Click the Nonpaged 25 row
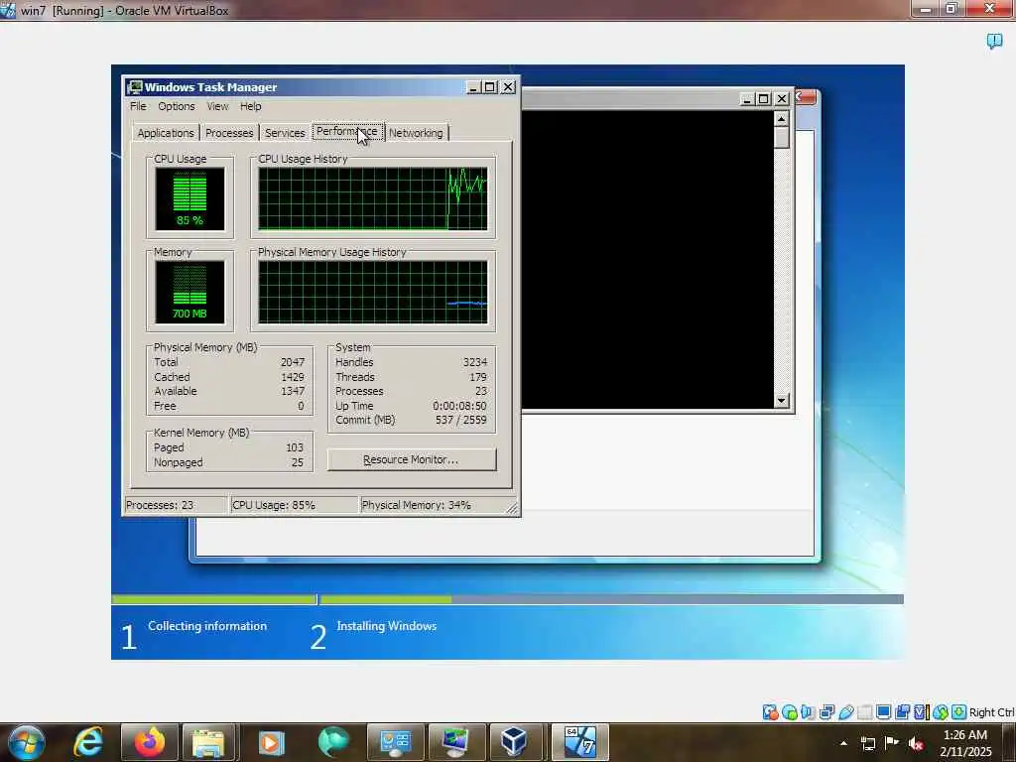 (229, 462)
